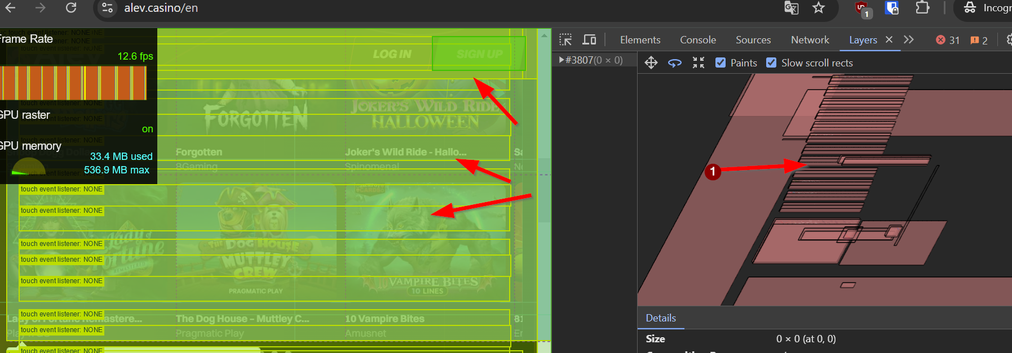Select the rotate mode tool
1012x353 pixels.
pyautogui.click(x=675, y=62)
